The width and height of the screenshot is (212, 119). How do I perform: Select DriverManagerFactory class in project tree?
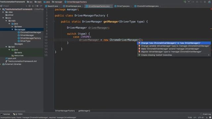click(30, 38)
